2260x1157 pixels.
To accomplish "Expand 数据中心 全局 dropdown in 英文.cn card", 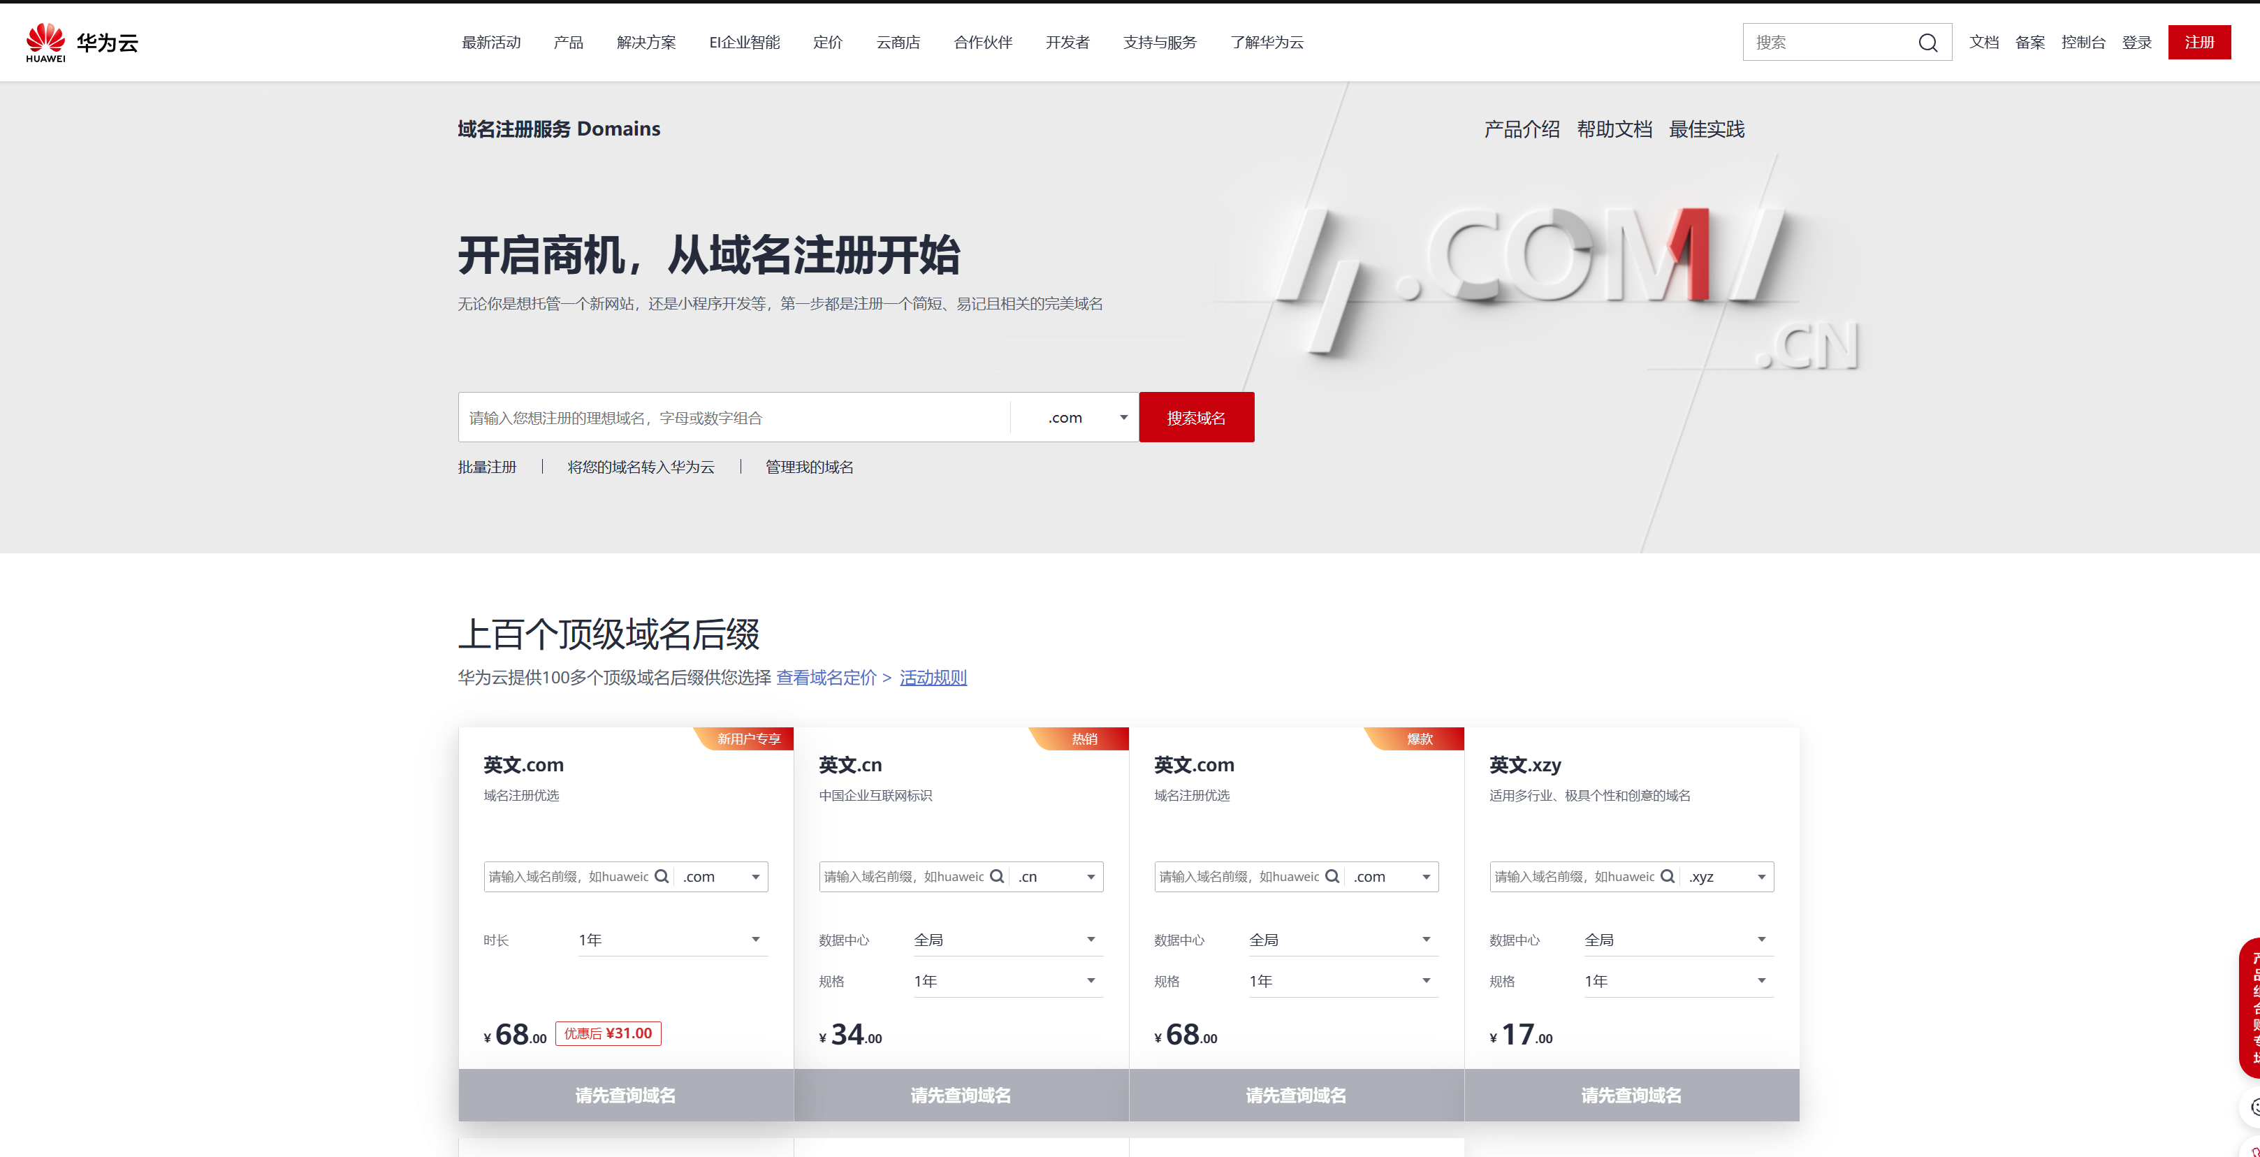I will click(x=1006, y=940).
